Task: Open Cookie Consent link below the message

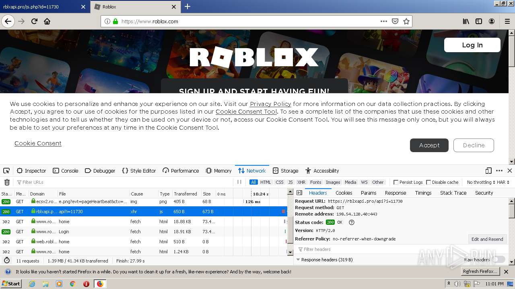Action: [38, 143]
